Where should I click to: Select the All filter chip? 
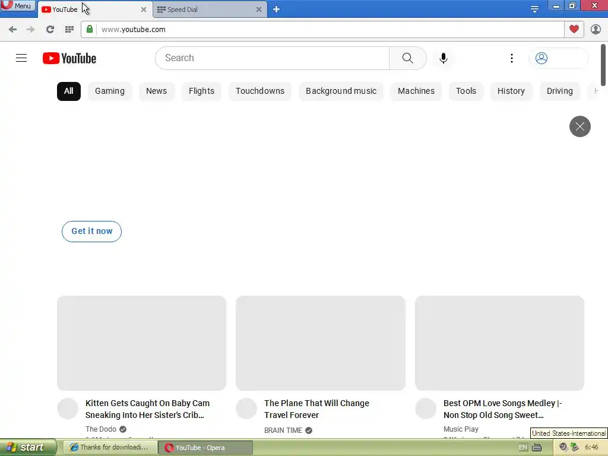pyautogui.click(x=69, y=91)
